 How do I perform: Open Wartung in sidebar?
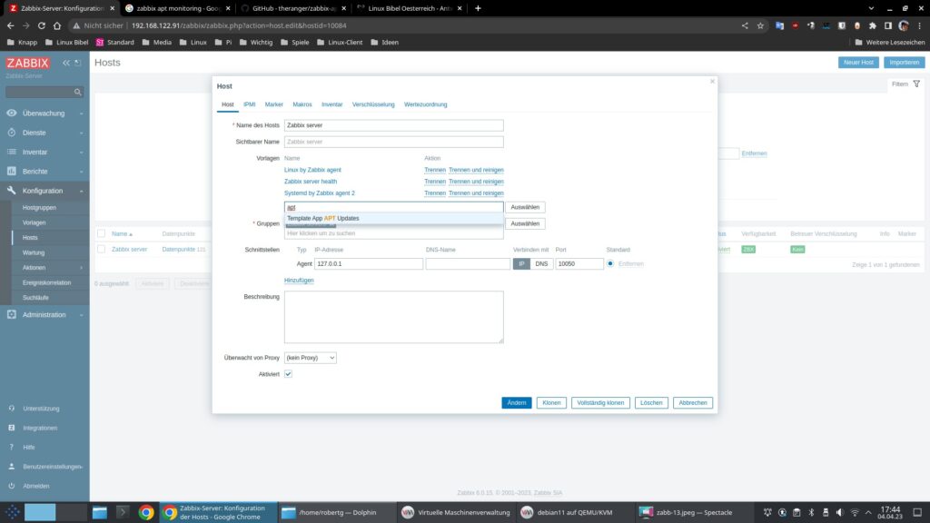coord(34,252)
